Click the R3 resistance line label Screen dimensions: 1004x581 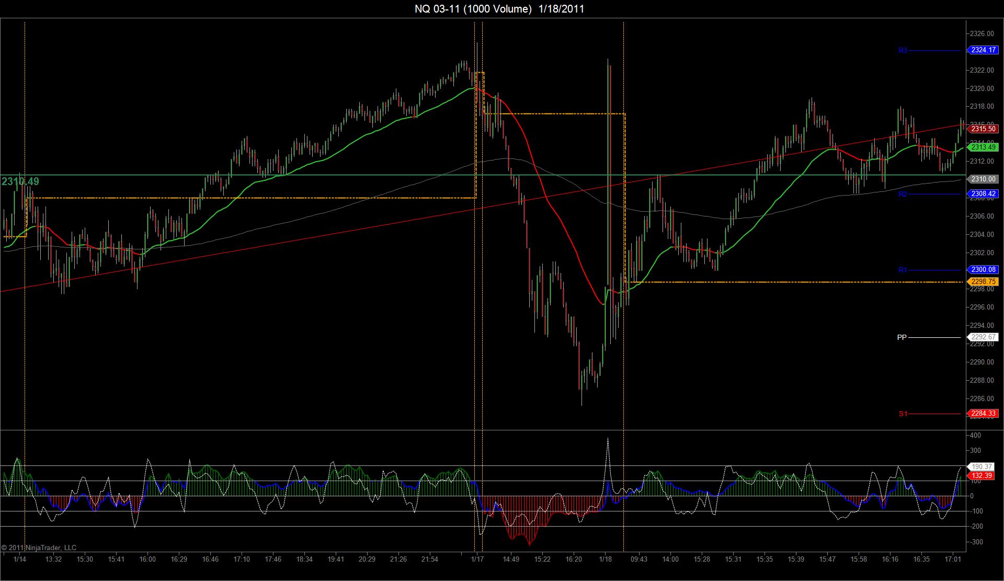903,51
